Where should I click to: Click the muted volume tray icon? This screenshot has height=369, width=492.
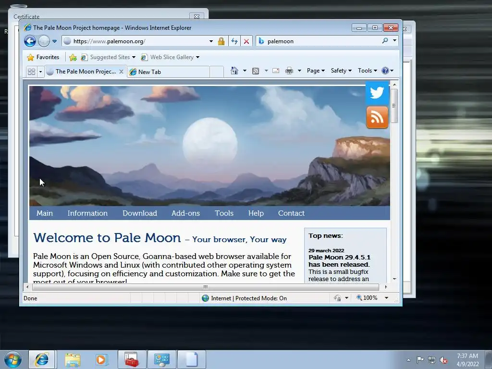[443, 360]
